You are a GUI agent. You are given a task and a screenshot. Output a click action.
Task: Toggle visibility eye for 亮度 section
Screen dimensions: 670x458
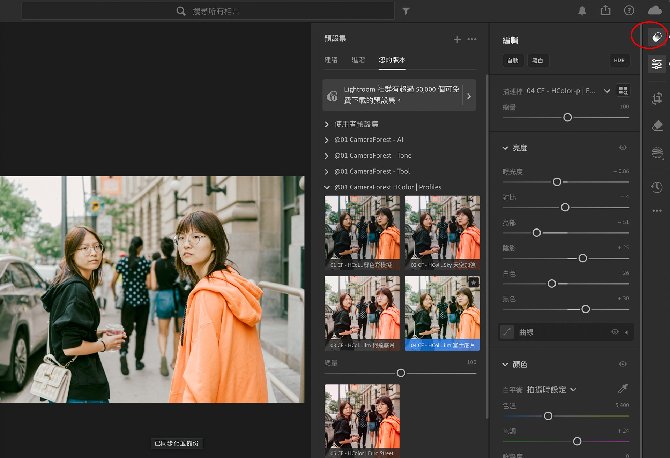coord(623,148)
